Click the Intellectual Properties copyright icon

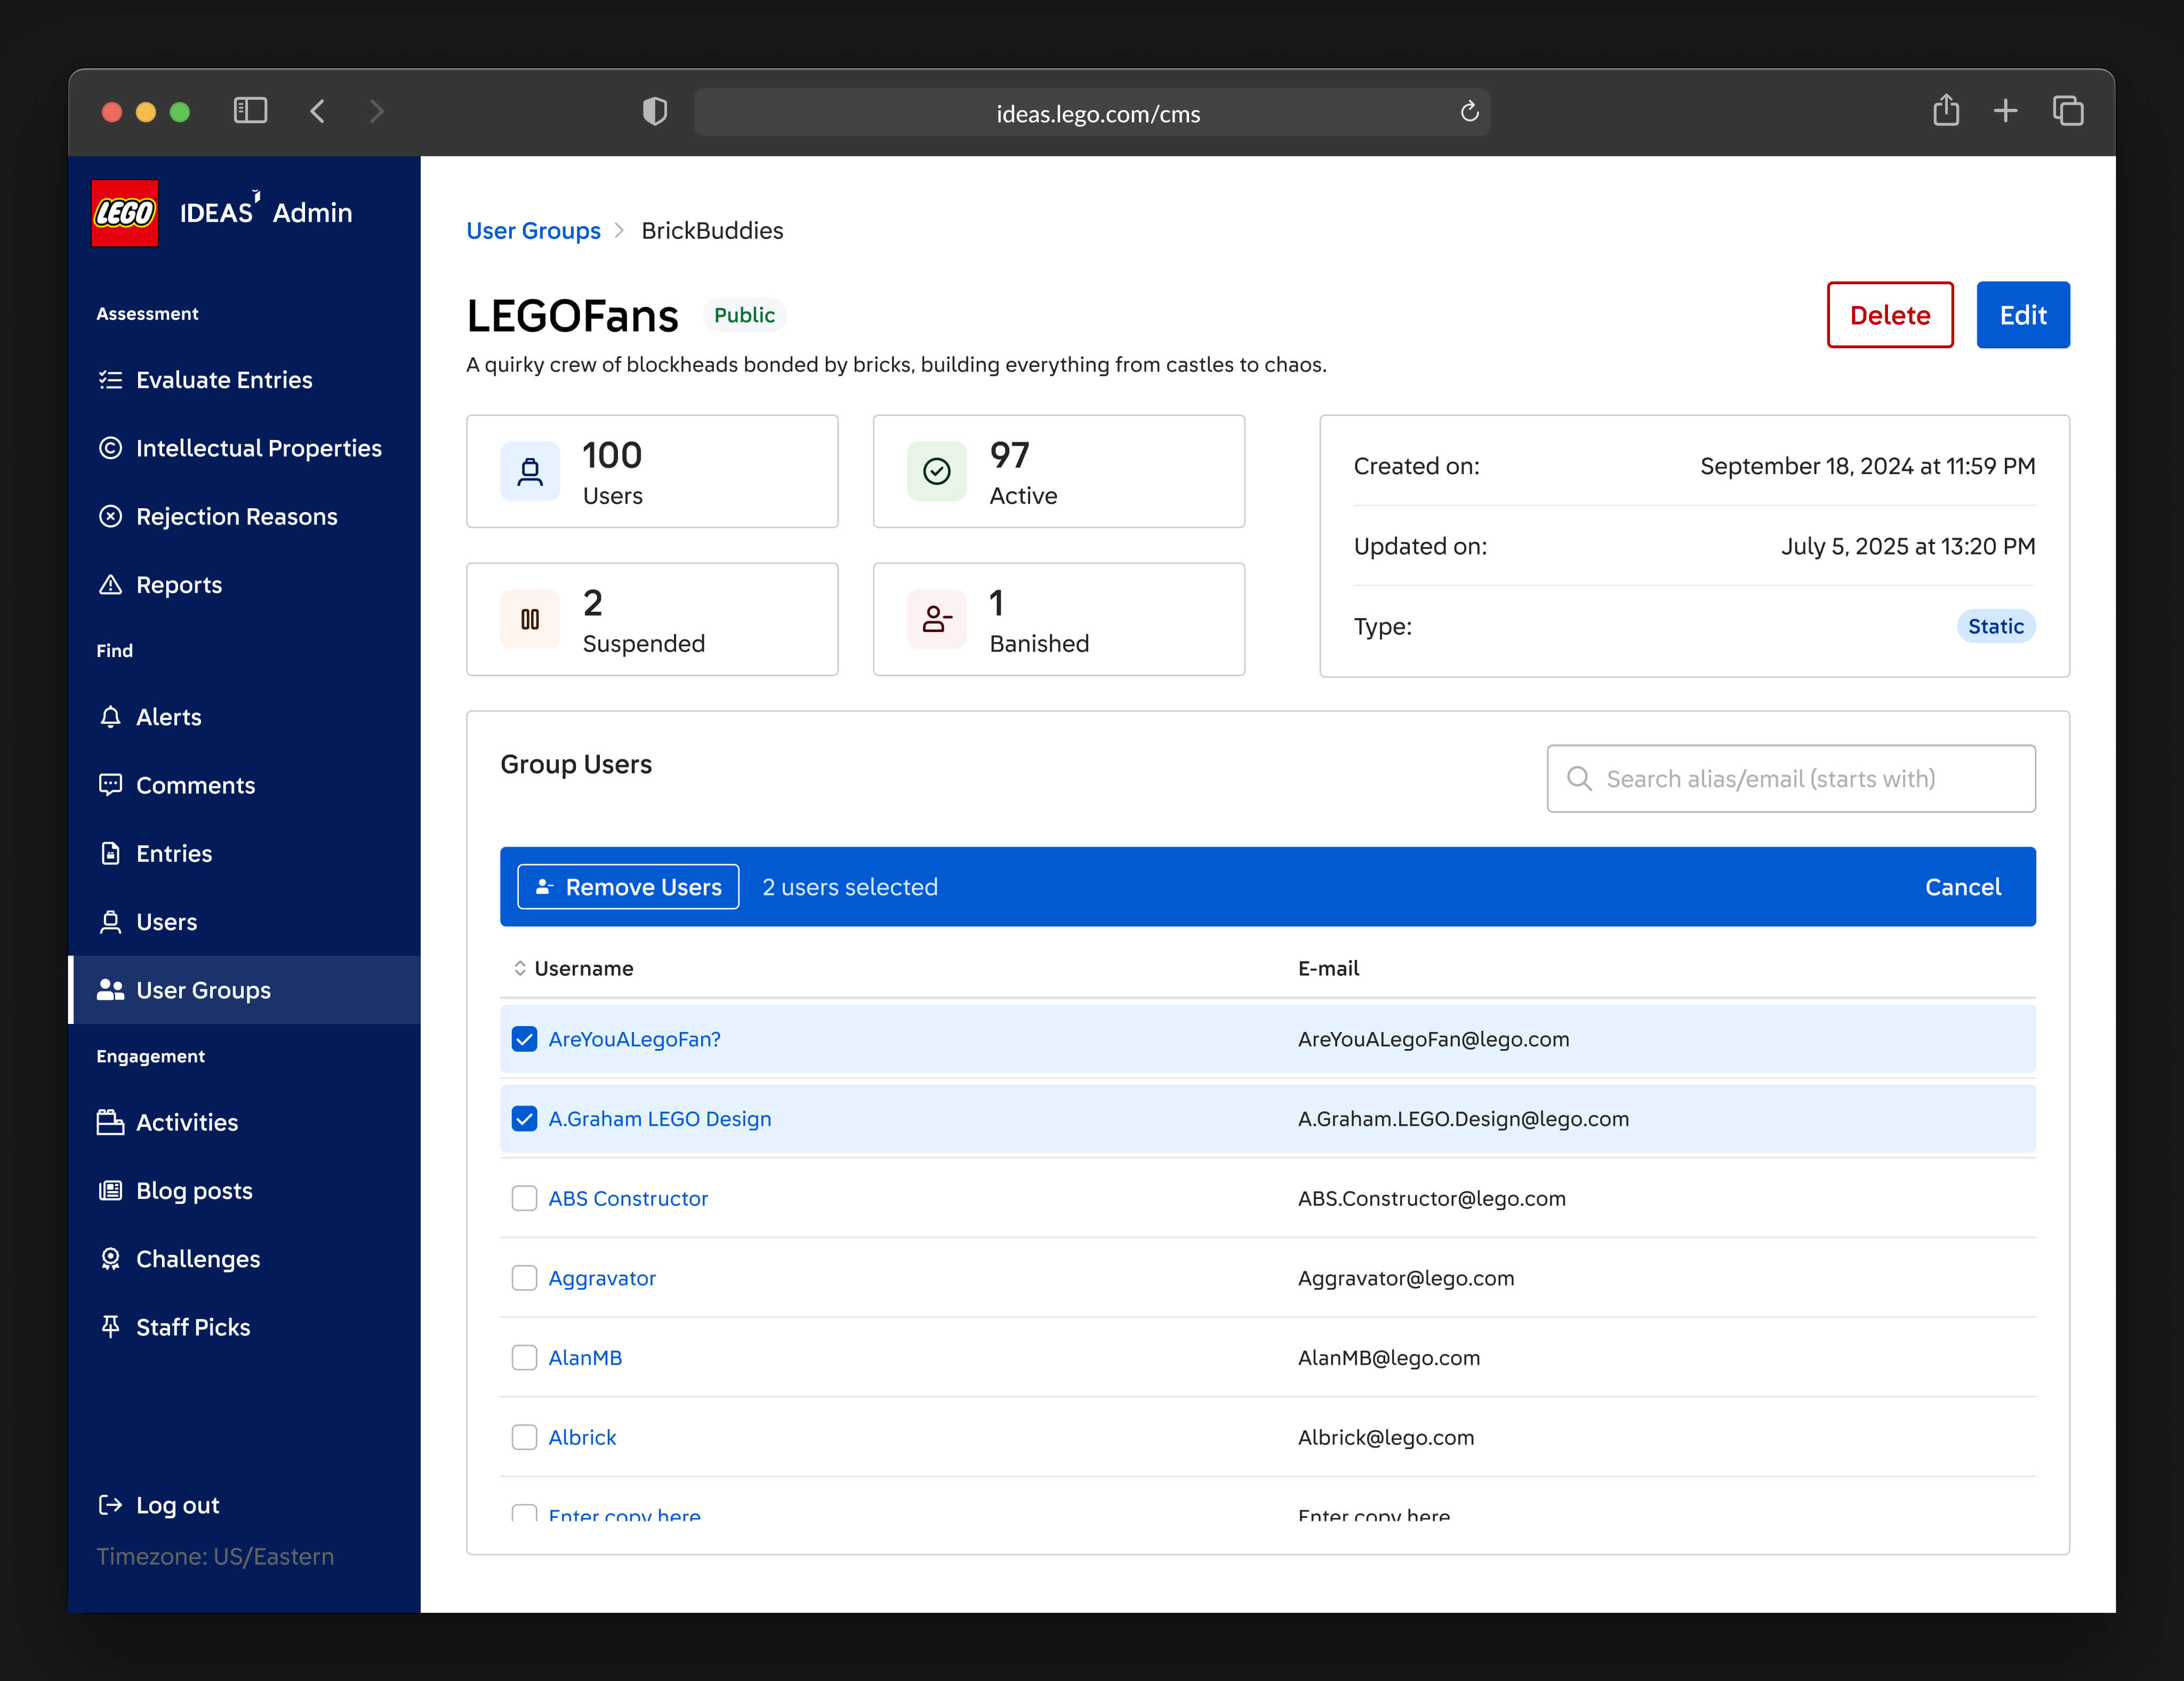pos(110,448)
